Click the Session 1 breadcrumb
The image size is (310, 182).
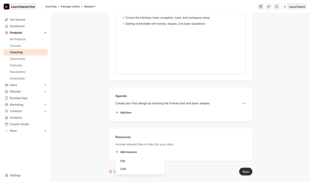pos(90,7)
